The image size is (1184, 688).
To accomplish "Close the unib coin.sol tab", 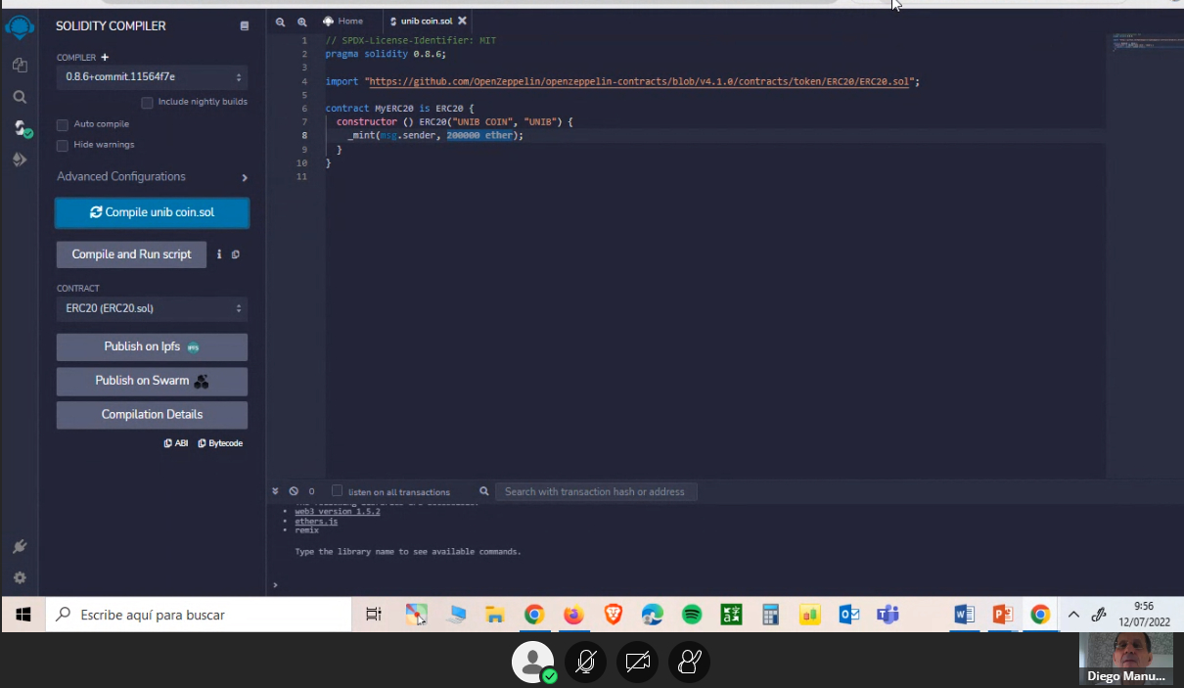I will pyautogui.click(x=462, y=21).
